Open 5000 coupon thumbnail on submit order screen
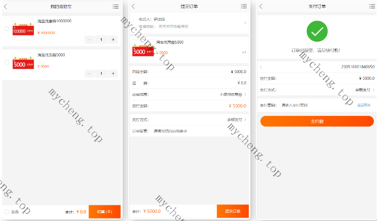This screenshot has width=377, height=221. click(143, 50)
